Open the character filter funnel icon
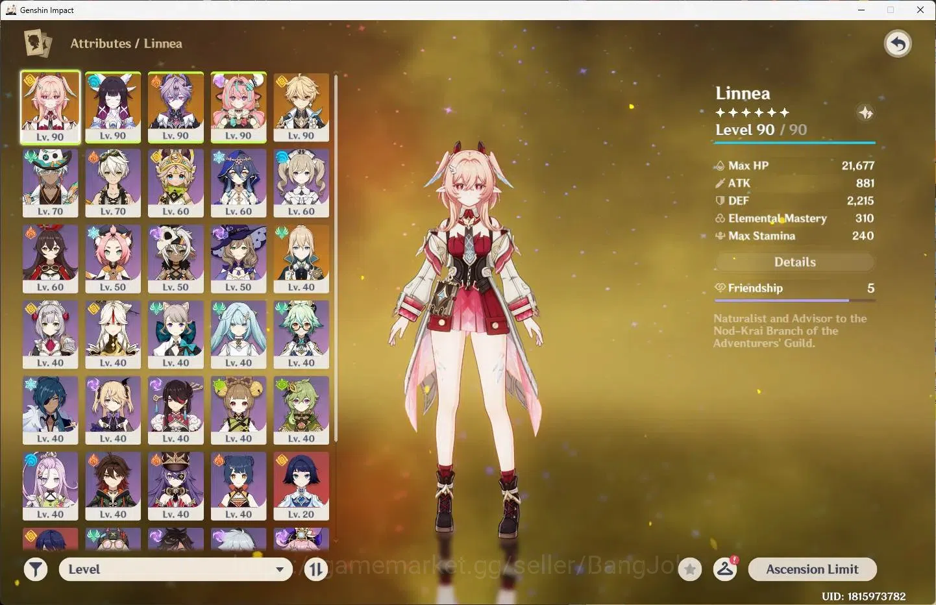Viewport: 936px width, 605px height. (x=36, y=569)
